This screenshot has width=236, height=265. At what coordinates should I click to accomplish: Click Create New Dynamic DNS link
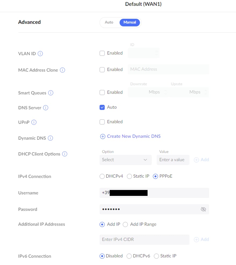click(x=134, y=136)
